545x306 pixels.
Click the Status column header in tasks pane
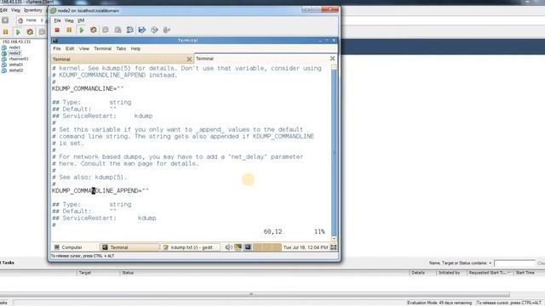pos(264,273)
